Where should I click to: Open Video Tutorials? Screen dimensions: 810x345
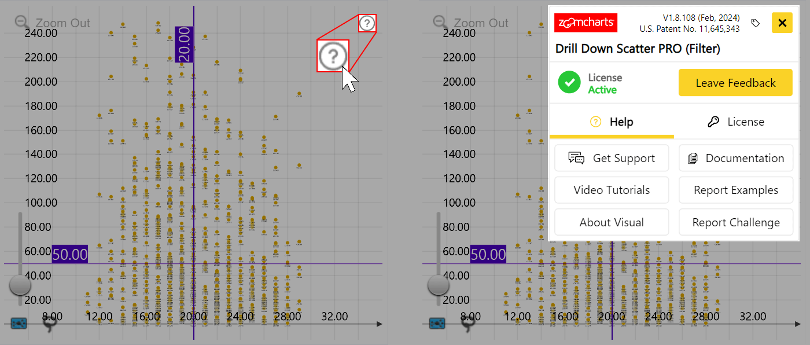[612, 190]
